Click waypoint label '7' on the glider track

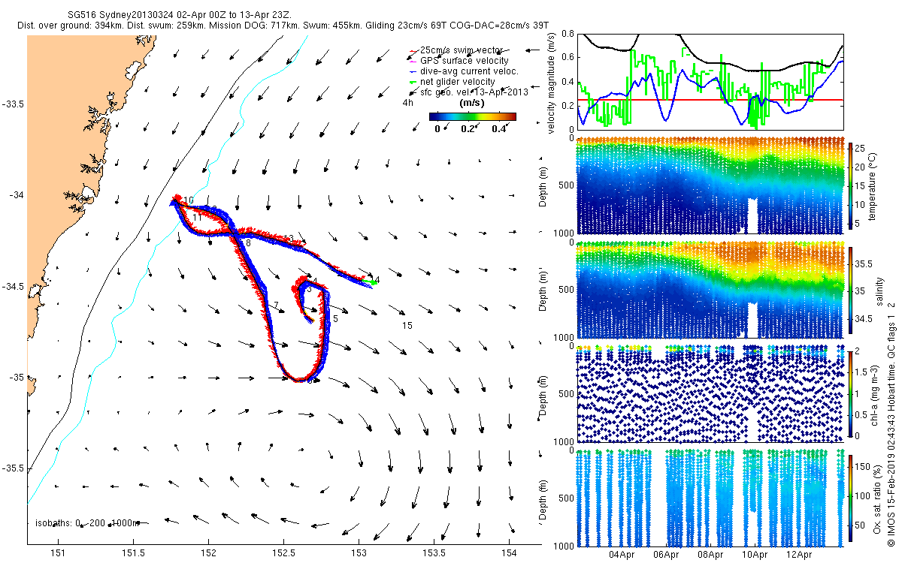(x=276, y=305)
